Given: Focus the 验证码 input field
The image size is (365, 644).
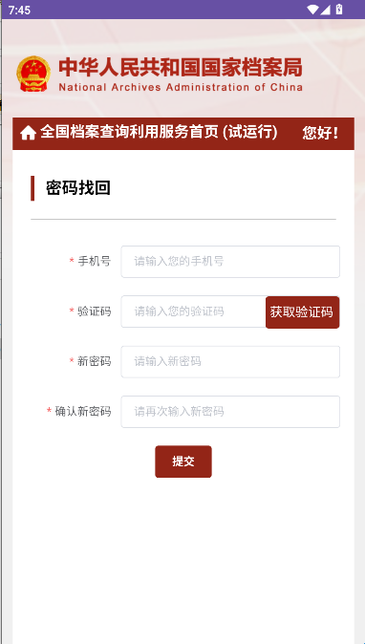Looking at the screenshot, I should pyautogui.click(x=194, y=311).
